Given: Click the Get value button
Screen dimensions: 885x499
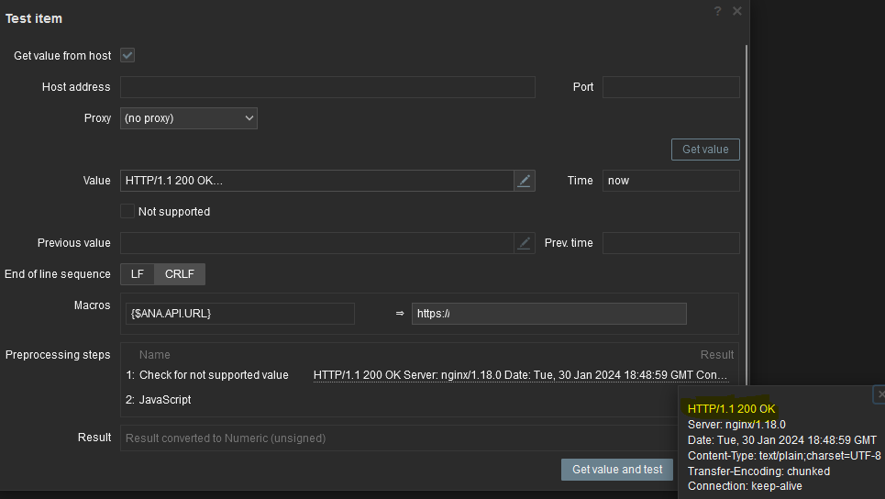Looking at the screenshot, I should [705, 150].
